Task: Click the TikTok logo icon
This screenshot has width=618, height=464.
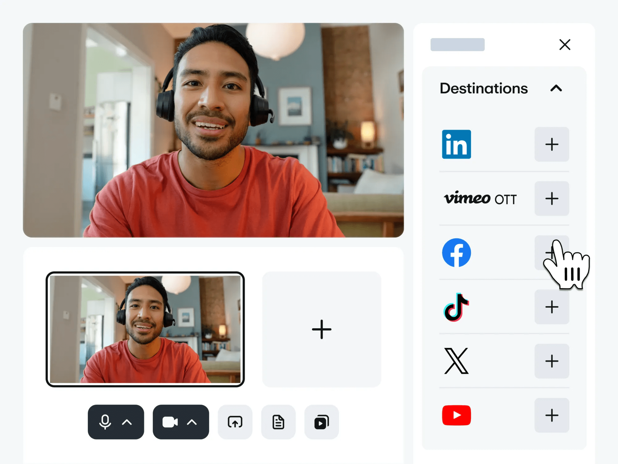Action: point(456,307)
